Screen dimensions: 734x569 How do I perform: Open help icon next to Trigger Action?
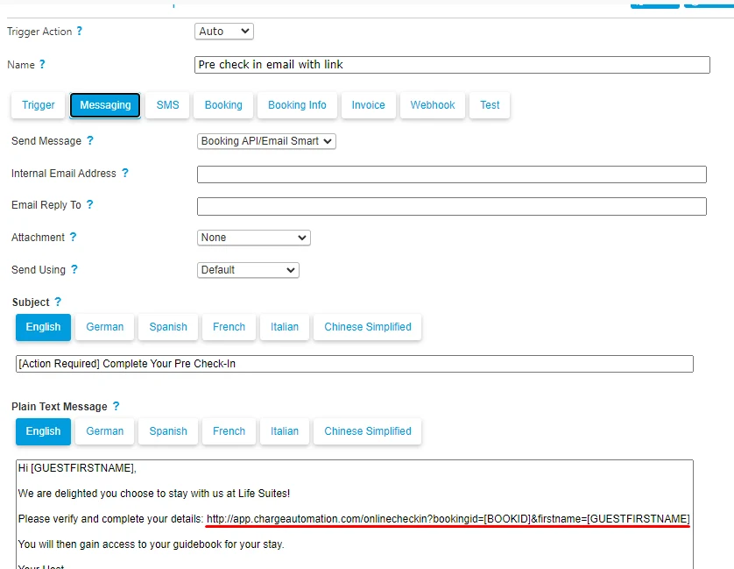click(x=80, y=31)
